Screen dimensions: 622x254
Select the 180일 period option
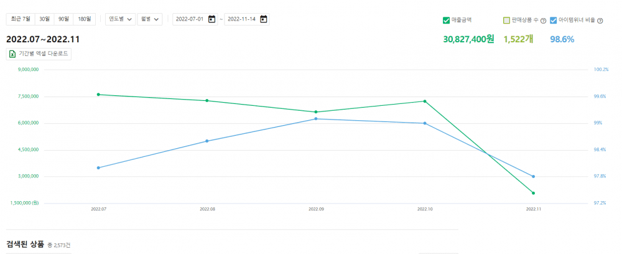(85, 19)
